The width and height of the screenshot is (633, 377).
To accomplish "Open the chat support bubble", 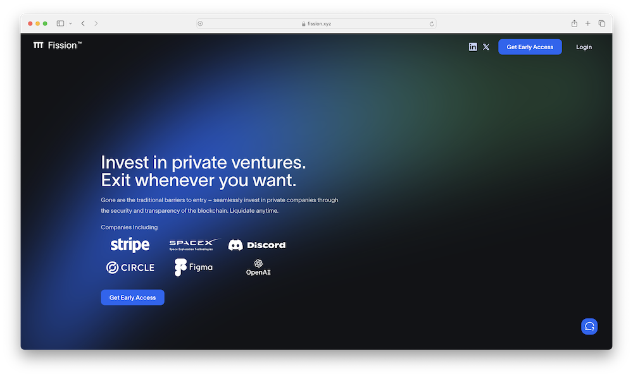I will pos(589,326).
